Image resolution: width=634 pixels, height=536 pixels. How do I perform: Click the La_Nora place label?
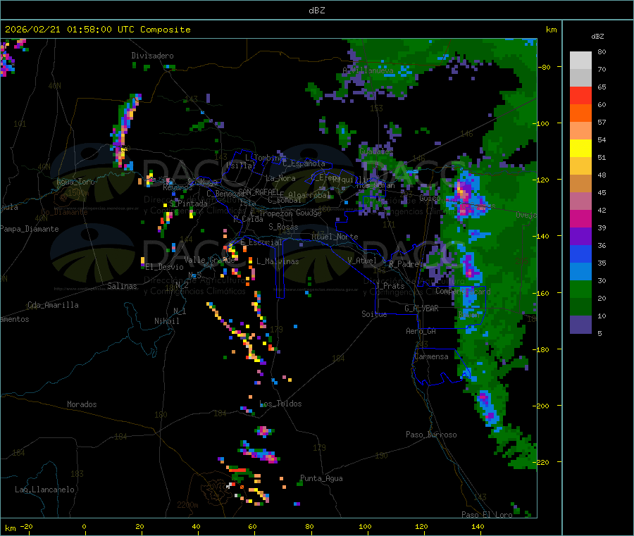(x=280, y=178)
